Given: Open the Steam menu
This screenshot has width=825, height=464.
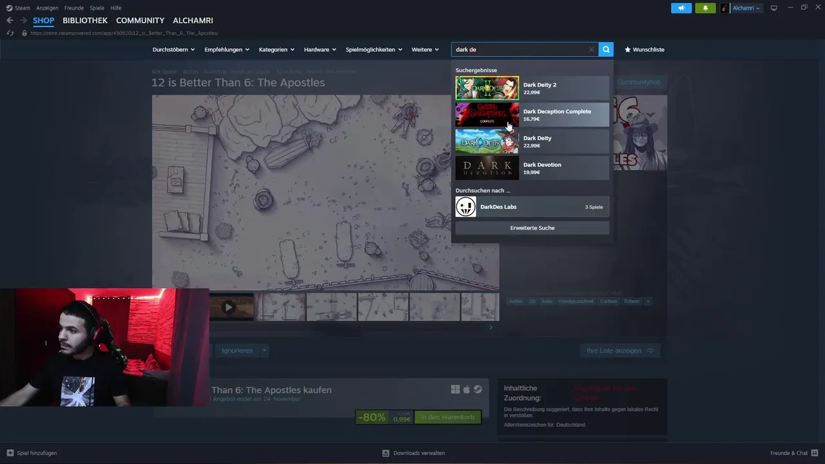Looking at the screenshot, I should [23, 8].
